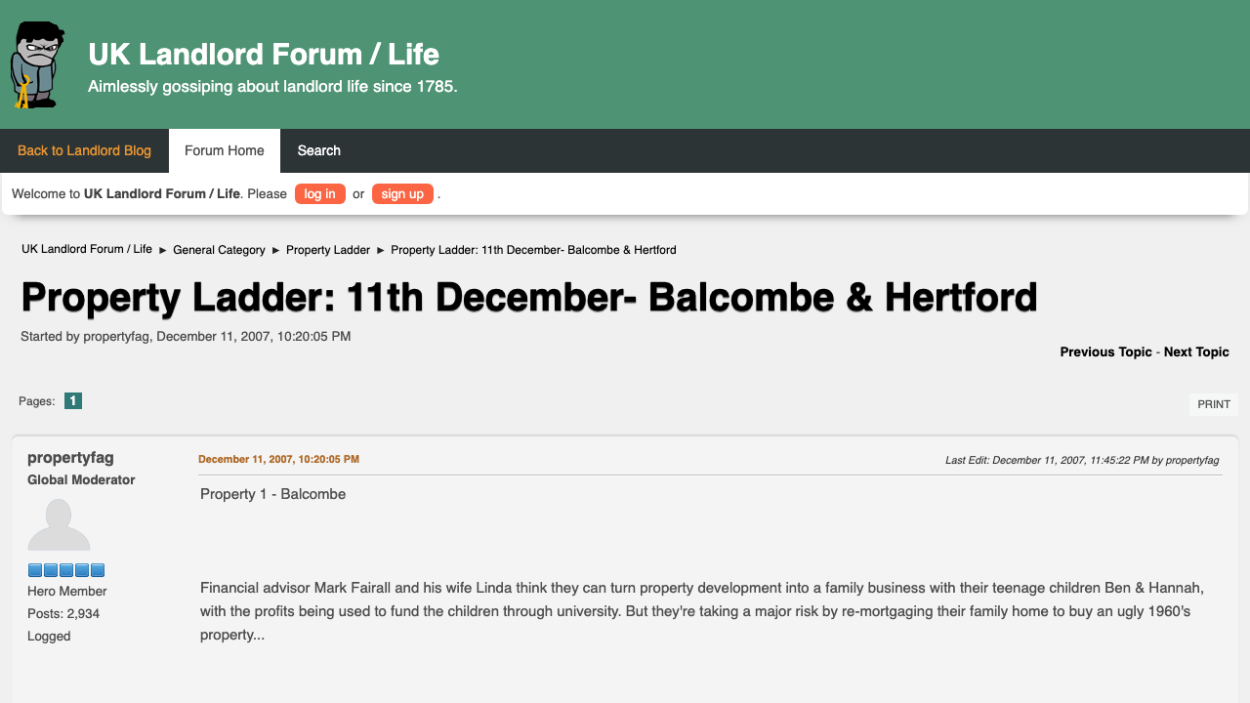Navigate to the Property Ladder breadcrumb
The height and width of the screenshot is (703, 1250).
pyautogui.click(x=328, y=250)
